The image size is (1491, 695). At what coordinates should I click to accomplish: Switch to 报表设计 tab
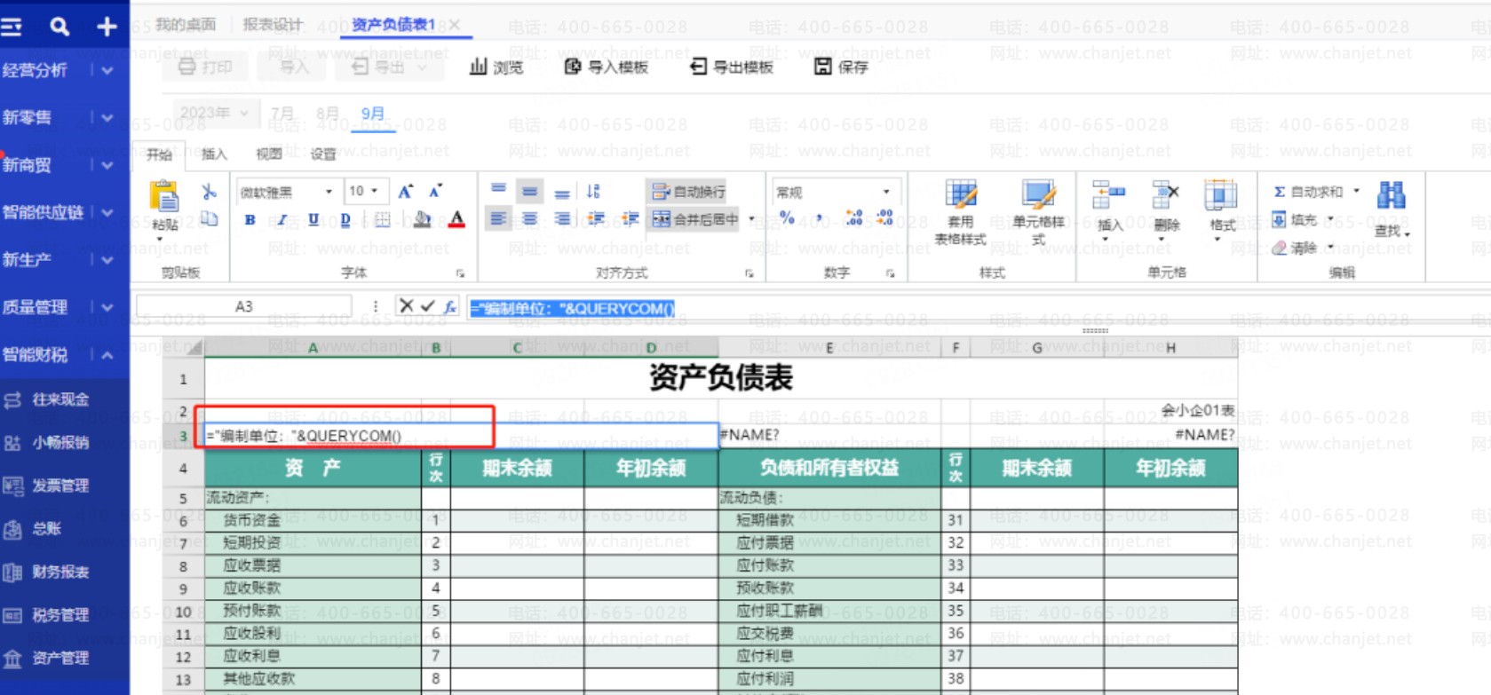coord(273,25)
